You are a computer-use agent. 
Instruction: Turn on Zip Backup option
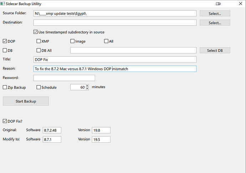[x=5, y=87]
